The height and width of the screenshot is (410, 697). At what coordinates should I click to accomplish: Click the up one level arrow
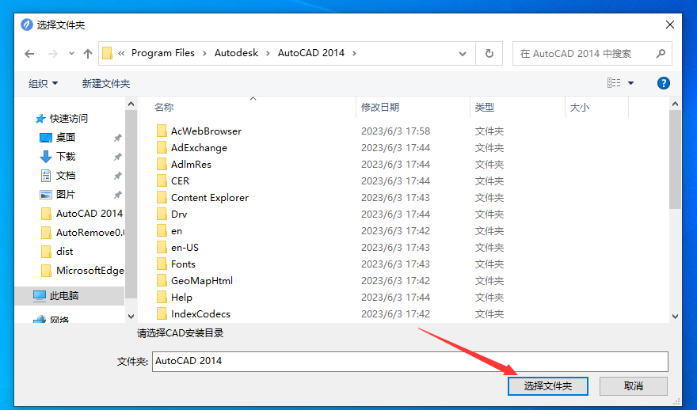click(x=86, y=54)
